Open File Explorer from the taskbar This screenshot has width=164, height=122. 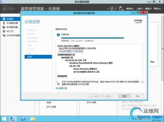33,119
